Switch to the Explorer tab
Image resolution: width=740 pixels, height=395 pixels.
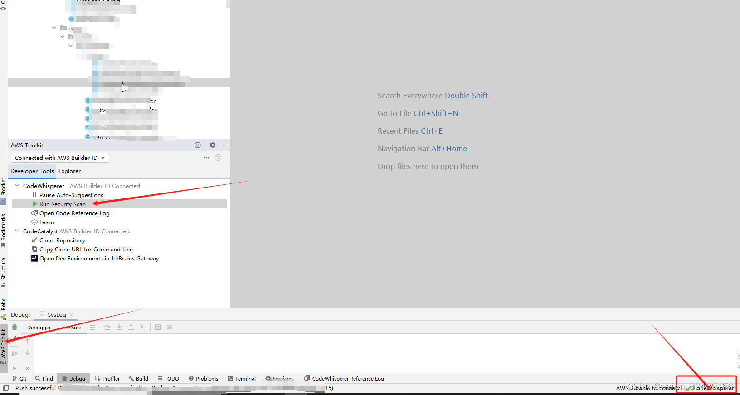click(x=69, y=171)
